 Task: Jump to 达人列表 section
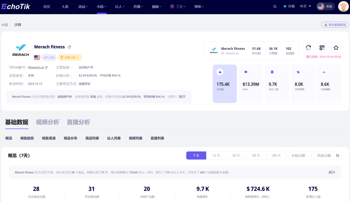coord(114,138)
